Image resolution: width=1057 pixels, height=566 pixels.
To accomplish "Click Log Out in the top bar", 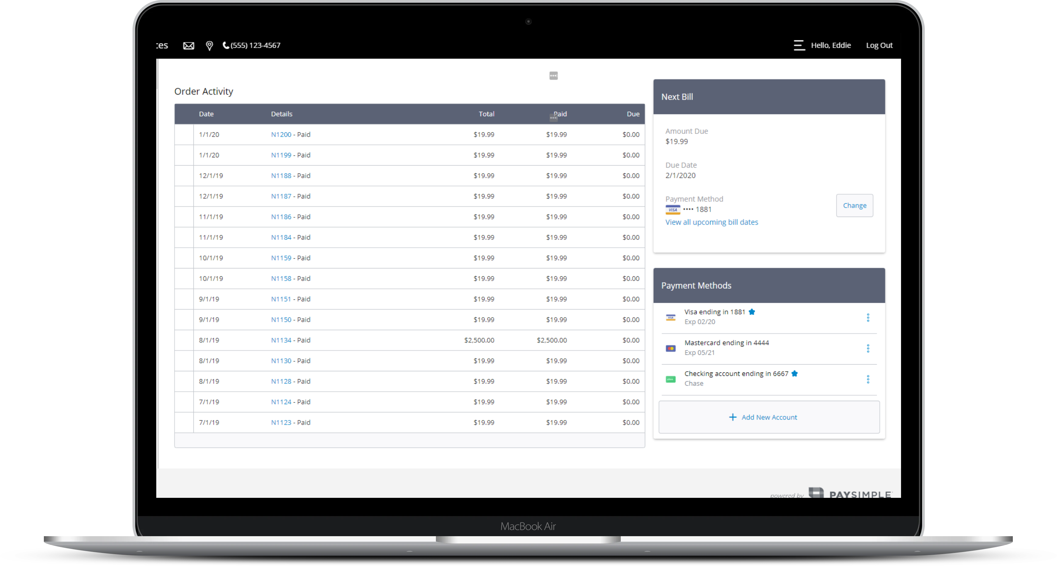I will [879, 45].
